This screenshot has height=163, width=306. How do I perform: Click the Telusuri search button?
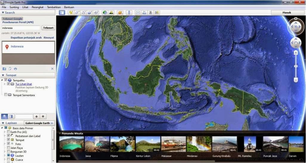[x=48, y=28]
